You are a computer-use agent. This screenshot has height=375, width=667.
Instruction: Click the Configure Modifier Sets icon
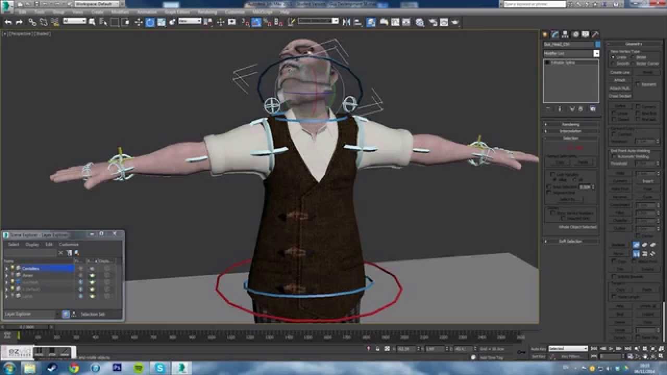(x=592, y=109)
